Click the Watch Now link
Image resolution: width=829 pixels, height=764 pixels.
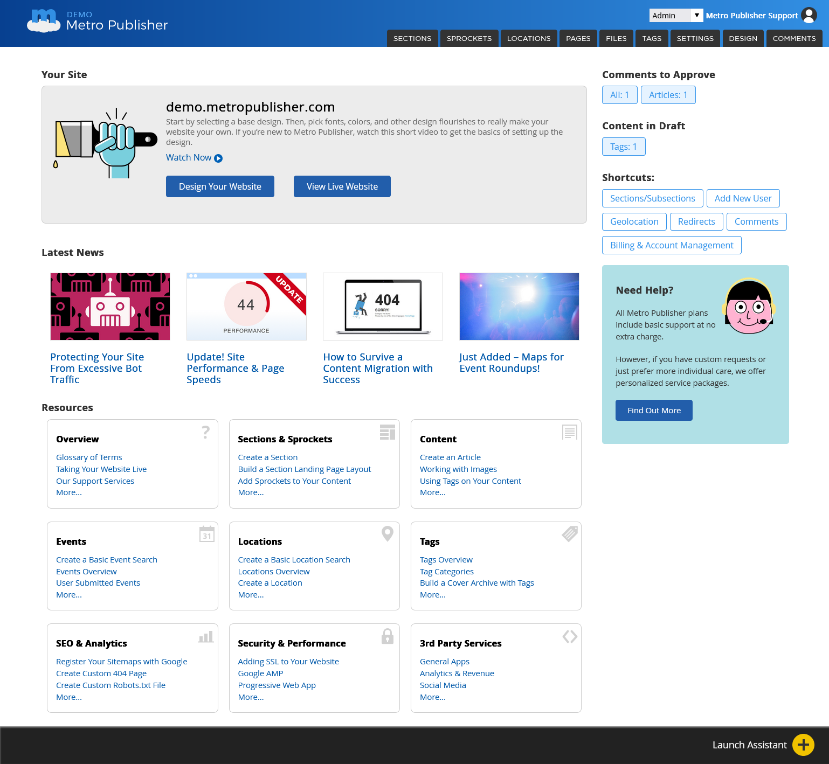click(189, 157)
